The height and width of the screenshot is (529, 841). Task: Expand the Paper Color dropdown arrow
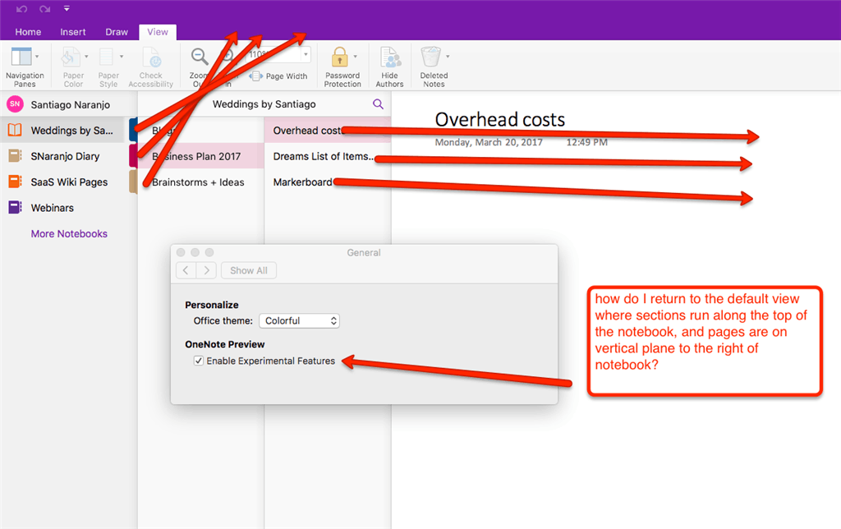pos(86,57)
